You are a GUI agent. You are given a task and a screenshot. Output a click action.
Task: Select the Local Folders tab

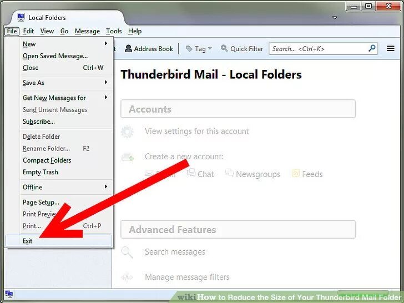click(68, 18)
